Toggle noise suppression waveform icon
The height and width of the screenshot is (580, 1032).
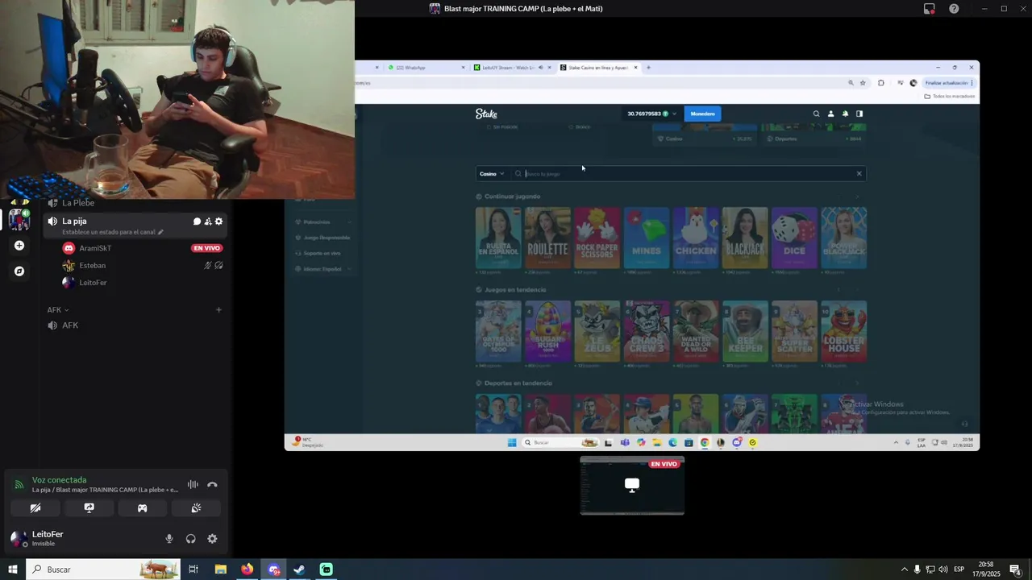193,485
